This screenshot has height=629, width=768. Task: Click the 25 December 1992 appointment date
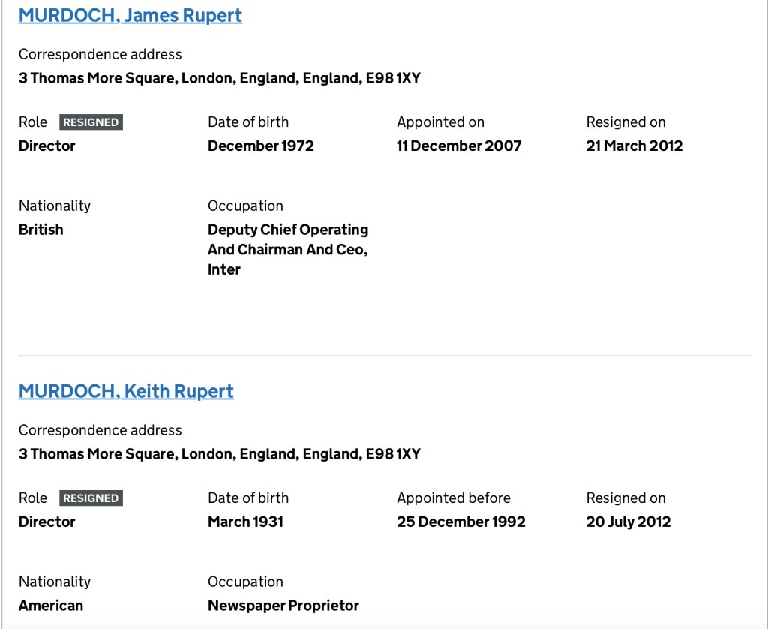[x=460, y=522]
